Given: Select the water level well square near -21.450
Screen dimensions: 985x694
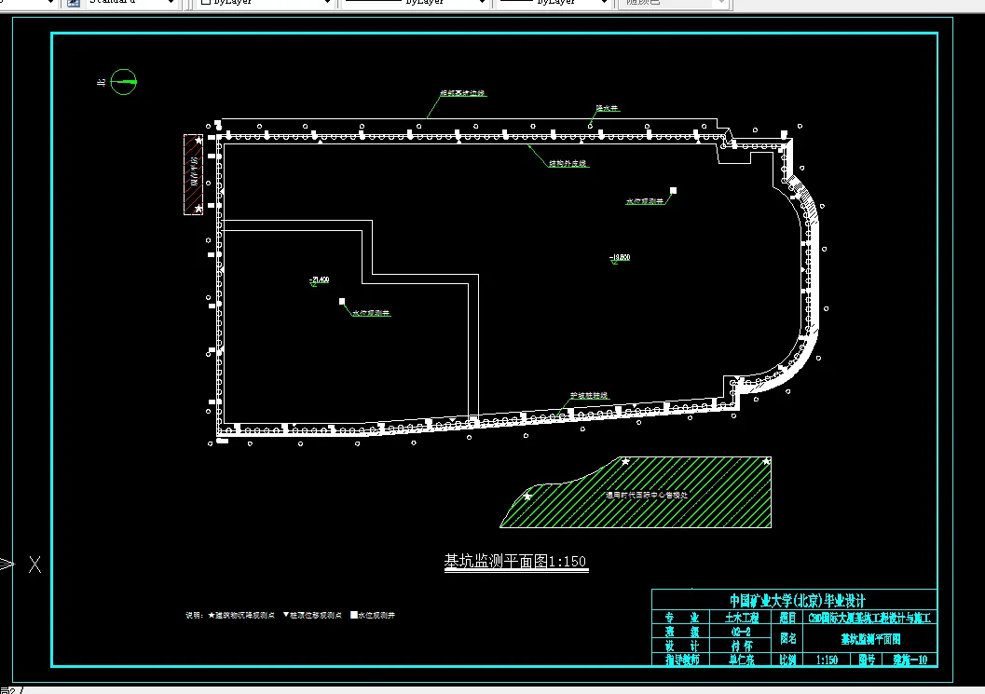Looking at the screenshot, I should coord(342,302).
